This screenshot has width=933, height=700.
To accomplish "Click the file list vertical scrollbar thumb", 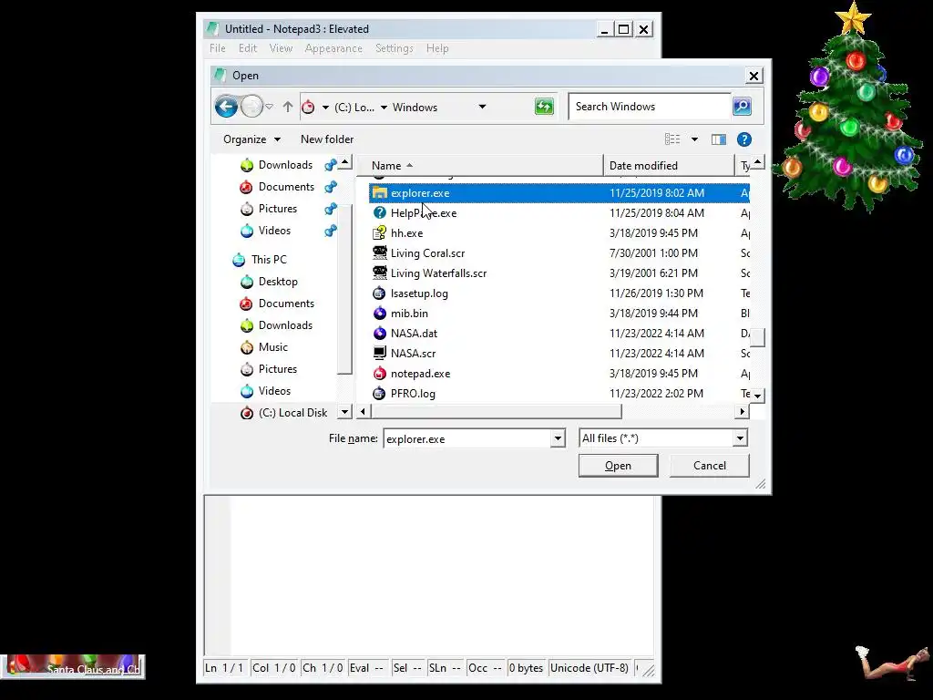I will click(x=757, y=337).
